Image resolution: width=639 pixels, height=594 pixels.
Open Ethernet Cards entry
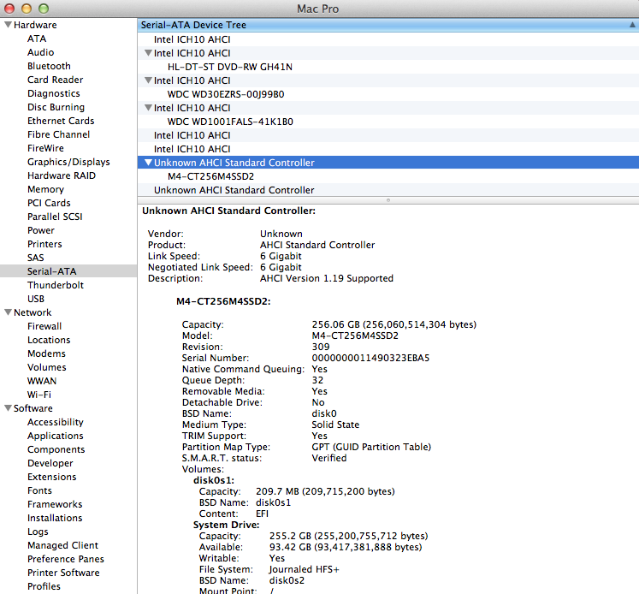pyautogui.click(x=61, y=121)
